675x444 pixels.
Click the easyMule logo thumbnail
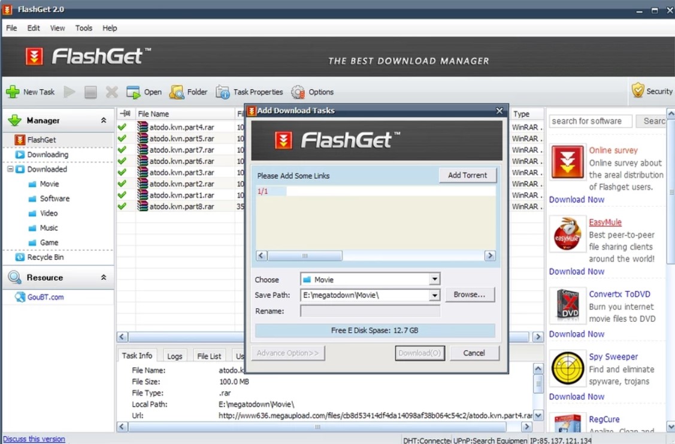567,234
